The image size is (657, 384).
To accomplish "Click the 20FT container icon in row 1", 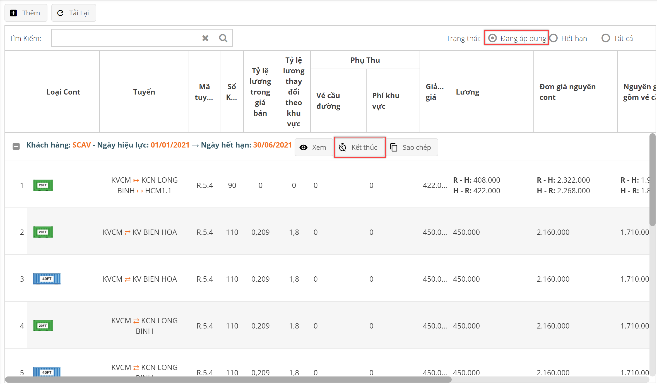I will tap(43, 185).
